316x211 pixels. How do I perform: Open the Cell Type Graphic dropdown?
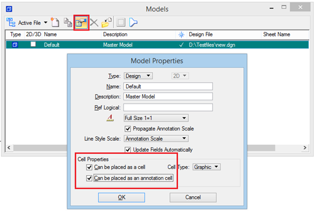tap(207, 167)
